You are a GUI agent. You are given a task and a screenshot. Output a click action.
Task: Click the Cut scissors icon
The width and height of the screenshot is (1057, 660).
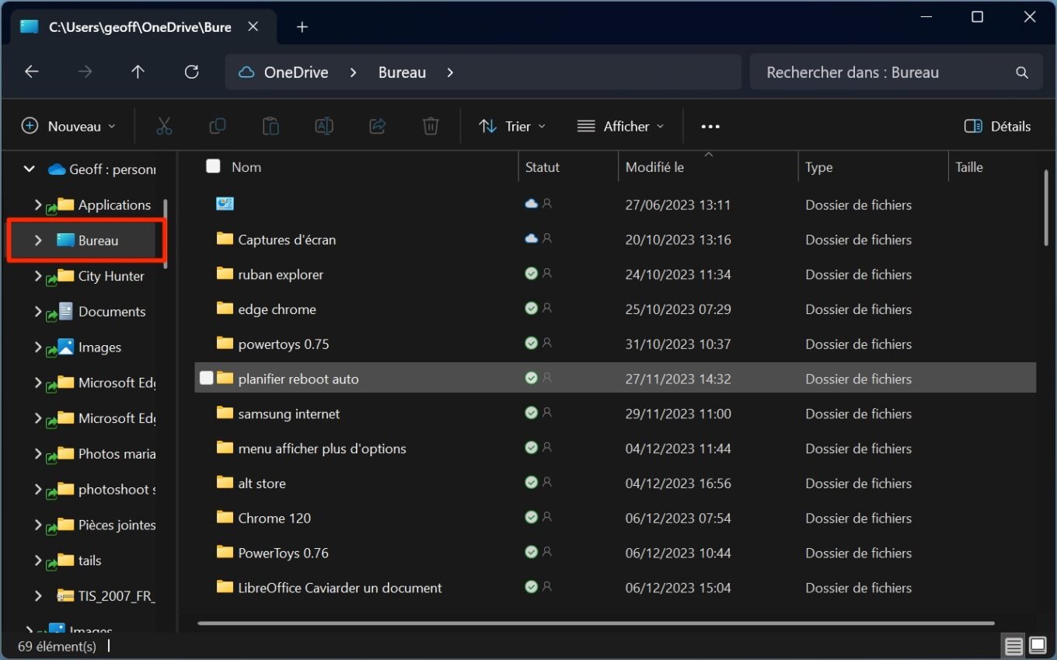pos(164,126)
